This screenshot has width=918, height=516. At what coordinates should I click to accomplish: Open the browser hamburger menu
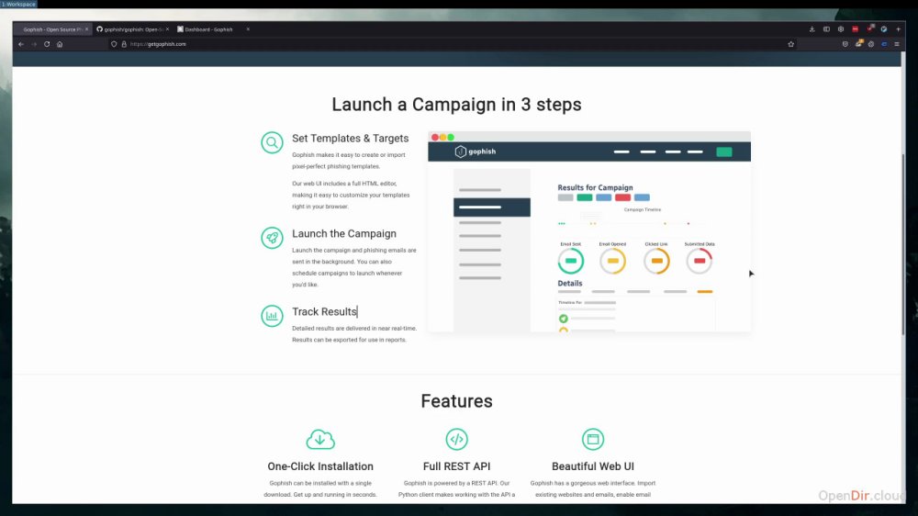(897, 44)
